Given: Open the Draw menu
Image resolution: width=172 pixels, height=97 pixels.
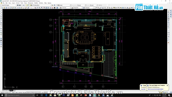Looking at the screenshot, I should [x=26, y=3].
